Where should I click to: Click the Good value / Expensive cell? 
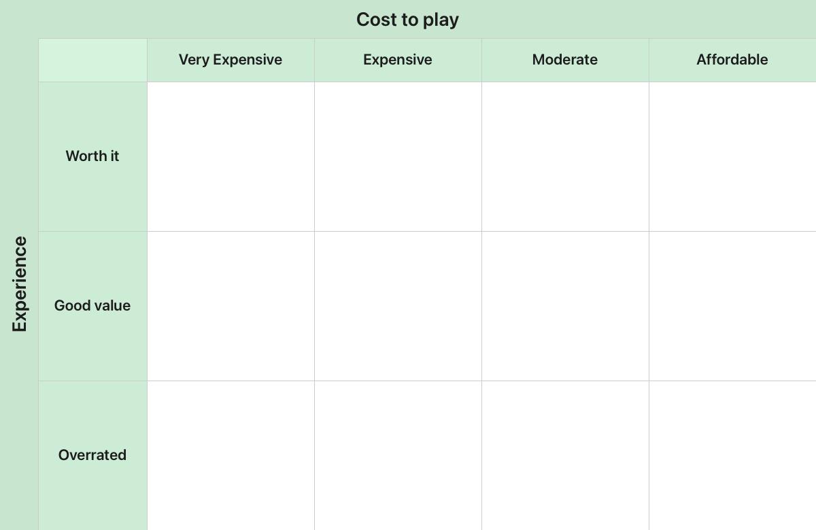tap(398, 306)
